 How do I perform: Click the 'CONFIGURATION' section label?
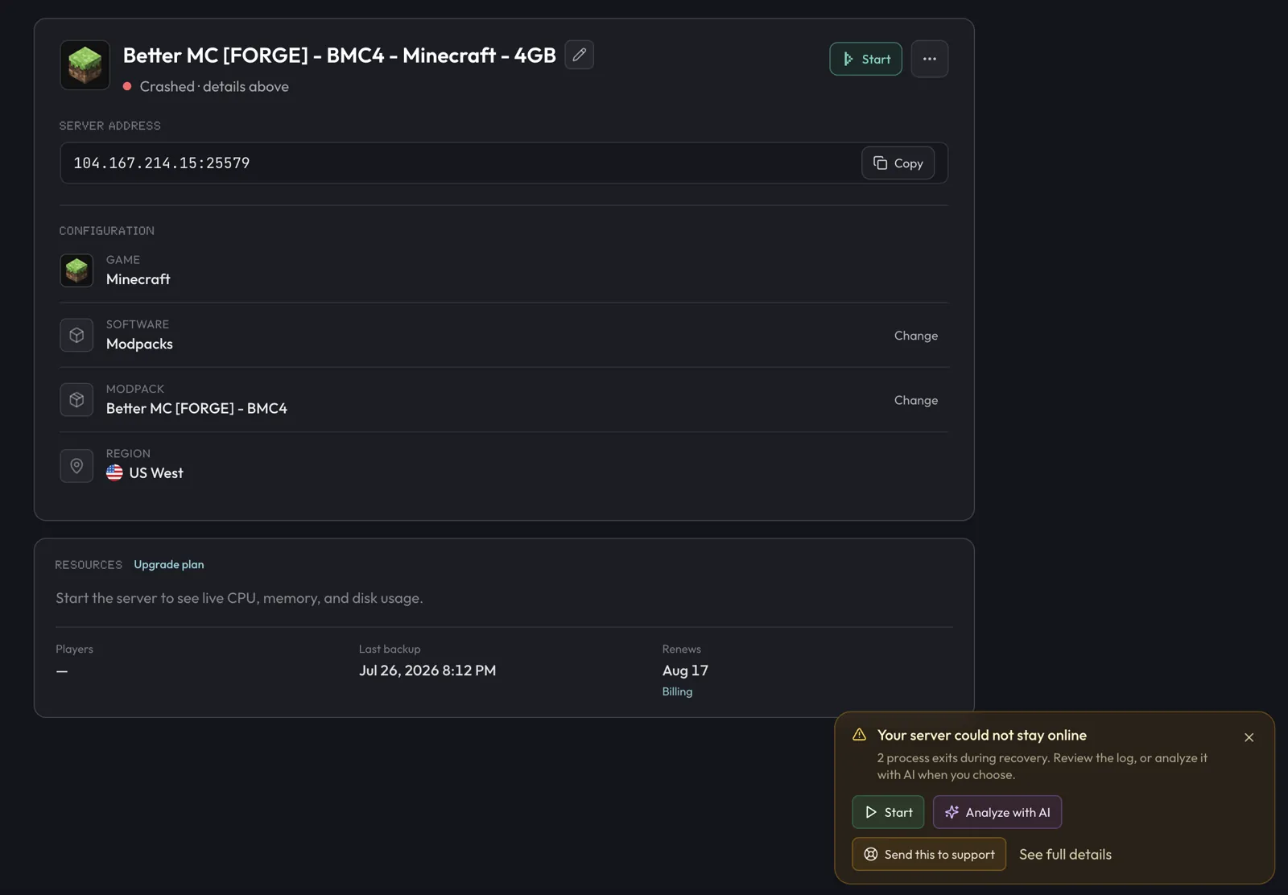tap(107, 231)
